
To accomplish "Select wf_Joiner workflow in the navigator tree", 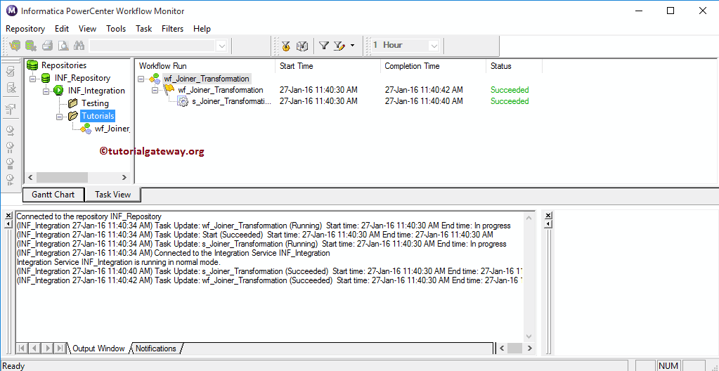I will (112, 129).
